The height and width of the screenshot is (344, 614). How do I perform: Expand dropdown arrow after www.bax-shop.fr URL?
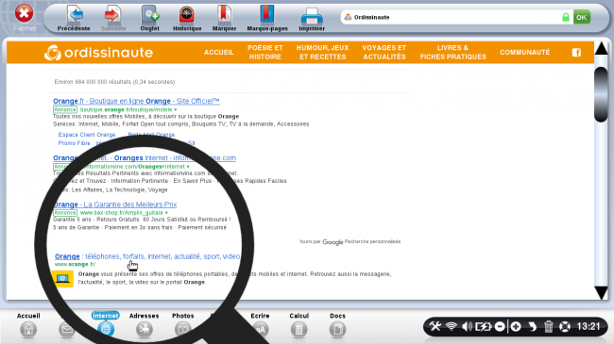(166, 213)
